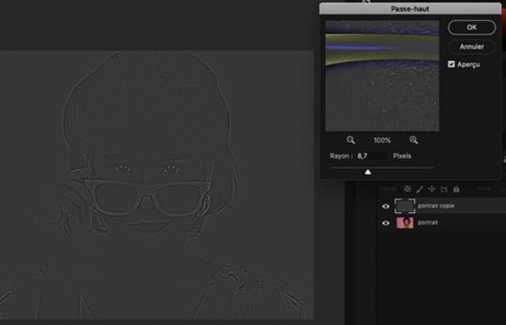Viewport: 506px width, 325px height.
Task: Lock all padlock icon in Layers
Action: pos(456,189)
